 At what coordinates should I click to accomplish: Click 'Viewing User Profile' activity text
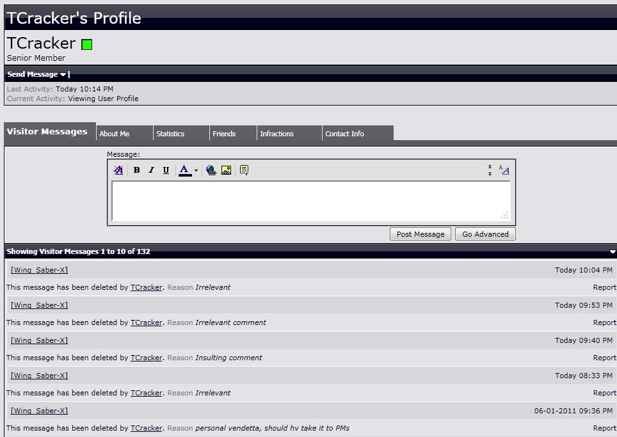(x=103, y=99)
